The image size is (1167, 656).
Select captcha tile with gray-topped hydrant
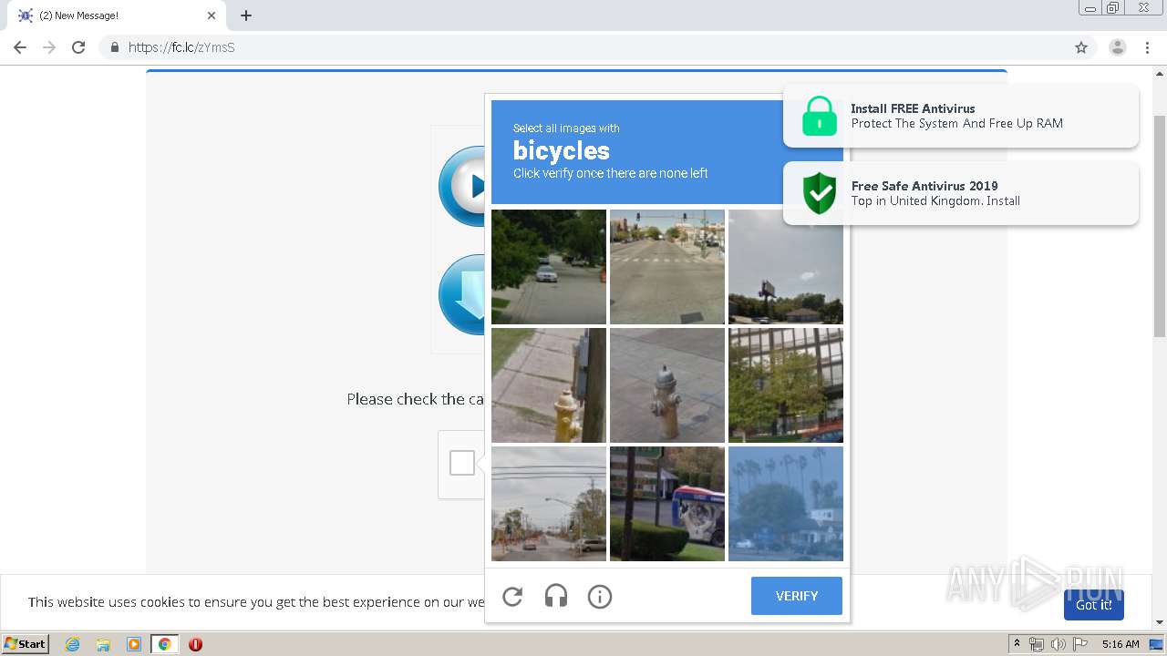click(667, 385)
